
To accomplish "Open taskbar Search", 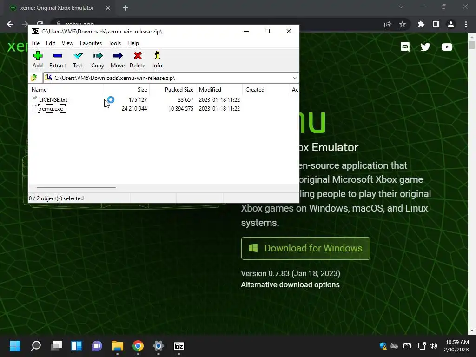I will click(x=35, y=346).
